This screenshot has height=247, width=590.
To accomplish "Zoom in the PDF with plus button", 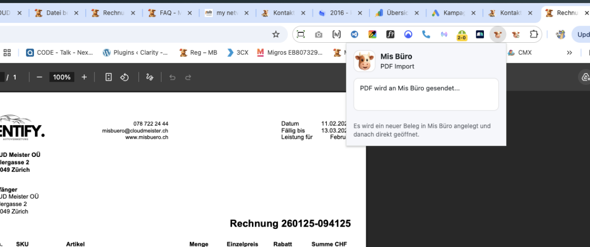I will point(84,77).
